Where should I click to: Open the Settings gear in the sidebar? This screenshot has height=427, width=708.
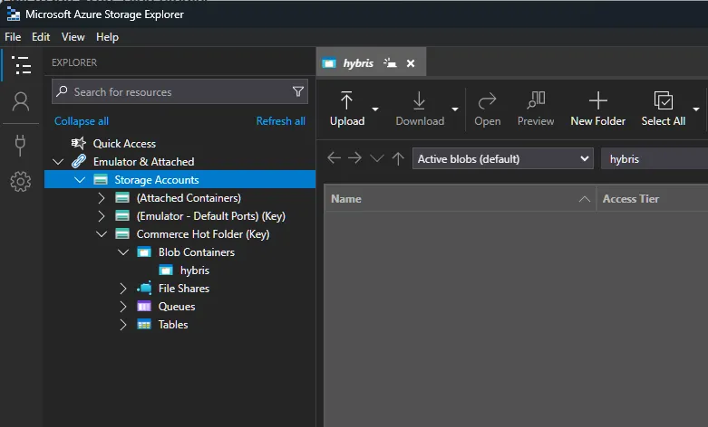coord(21,182)
